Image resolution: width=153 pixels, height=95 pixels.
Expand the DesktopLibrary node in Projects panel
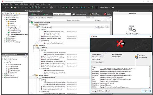tap(5, 38)
